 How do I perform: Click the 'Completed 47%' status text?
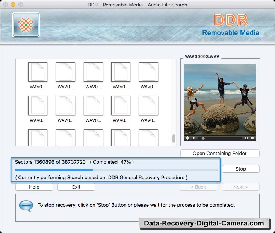coord(112,162)
